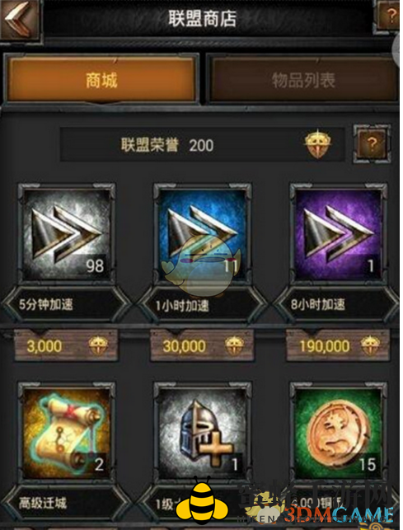The image size is (403, 530).
Task: Switch to the 物品列表 tab
Action: point(303,81)
